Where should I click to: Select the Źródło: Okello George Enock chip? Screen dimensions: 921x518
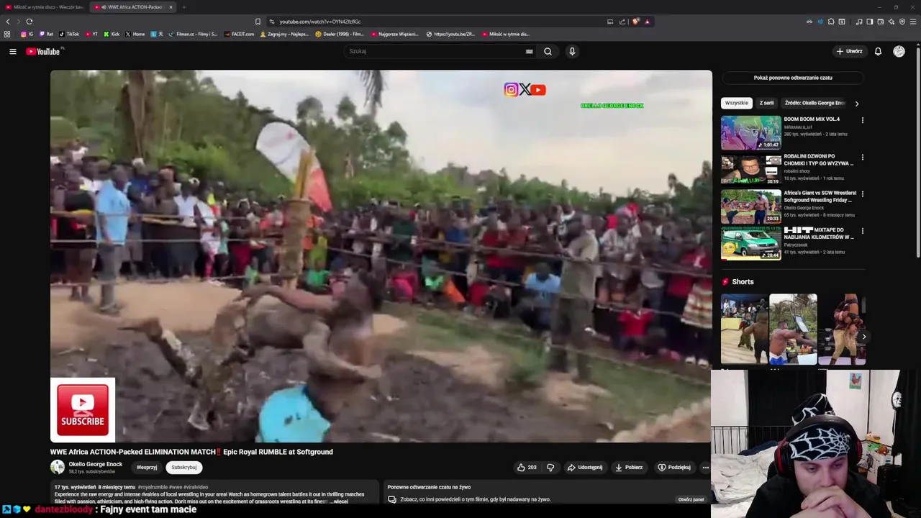pos(815,103)
